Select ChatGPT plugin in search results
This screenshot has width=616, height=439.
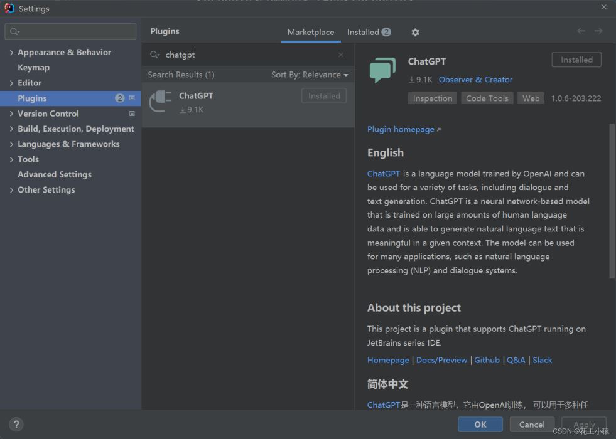248,105
